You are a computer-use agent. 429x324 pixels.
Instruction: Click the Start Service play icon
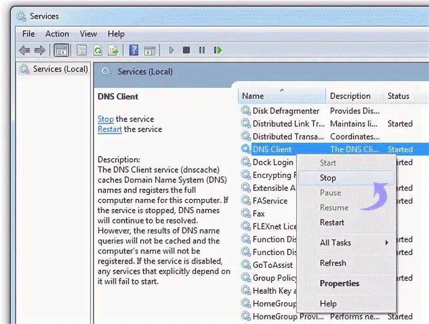click(x=171, y=50)
